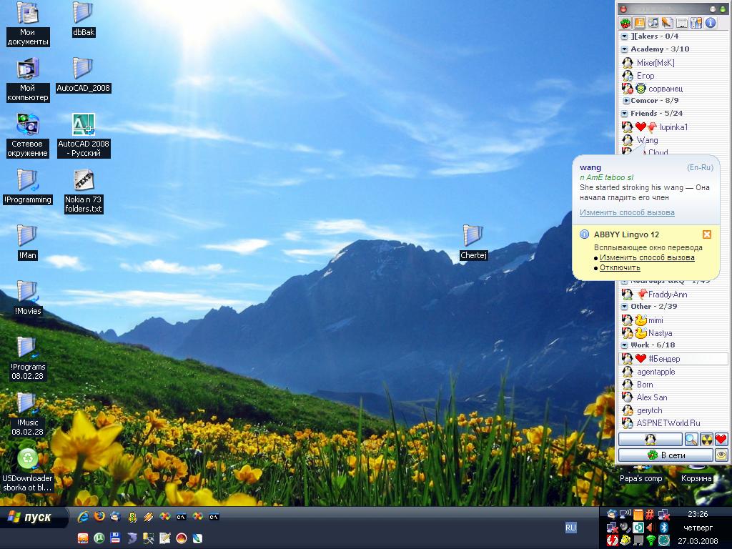Select contact lupinka1
The width and height of the screenshot is (732, 549).
[673, 127]
